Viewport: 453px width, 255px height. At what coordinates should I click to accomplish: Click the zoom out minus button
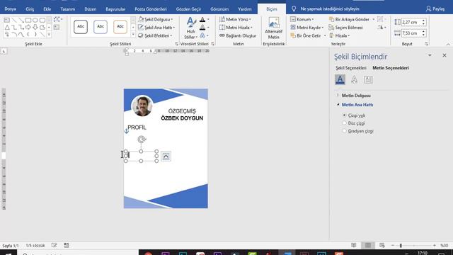(393, 246)
